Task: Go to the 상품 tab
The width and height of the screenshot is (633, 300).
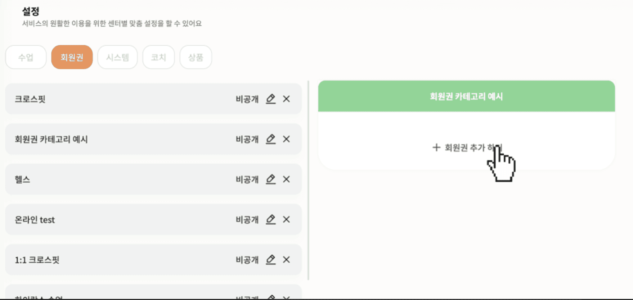Action: coord(196,57)
